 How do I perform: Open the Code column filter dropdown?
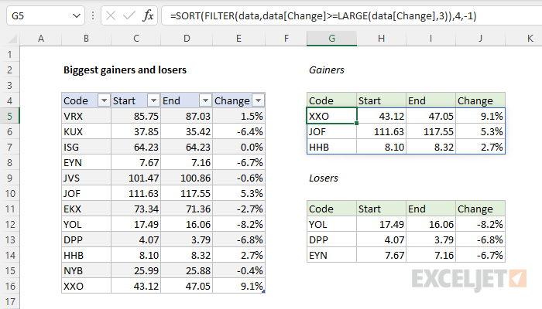(x=104, y=100)
